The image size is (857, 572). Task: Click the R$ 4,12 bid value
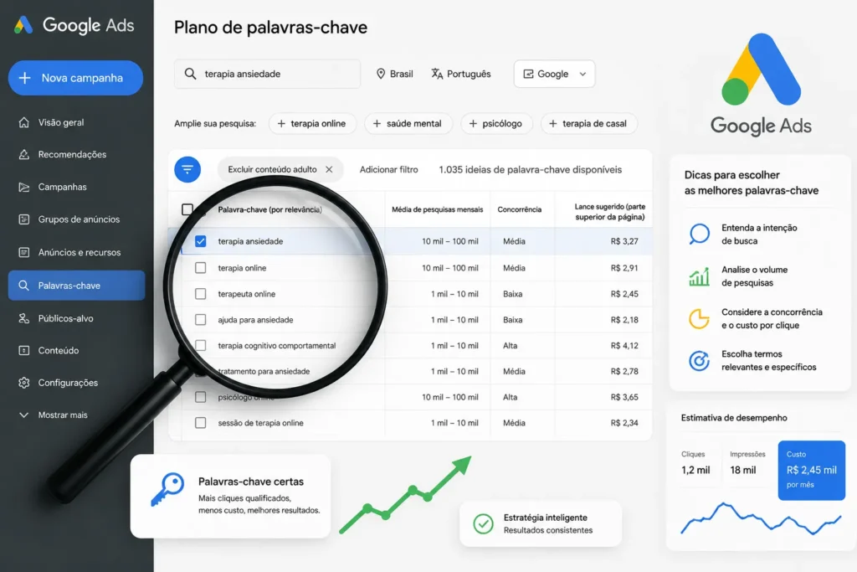624,346
